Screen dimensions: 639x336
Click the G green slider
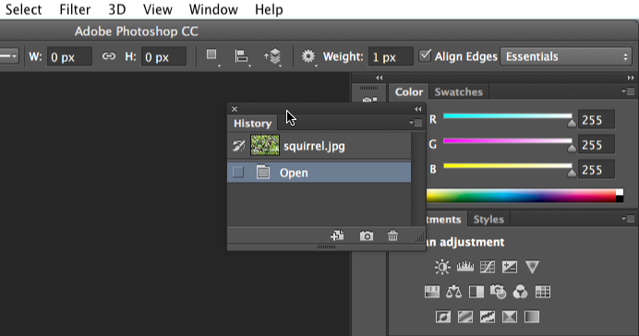(508, 141)
